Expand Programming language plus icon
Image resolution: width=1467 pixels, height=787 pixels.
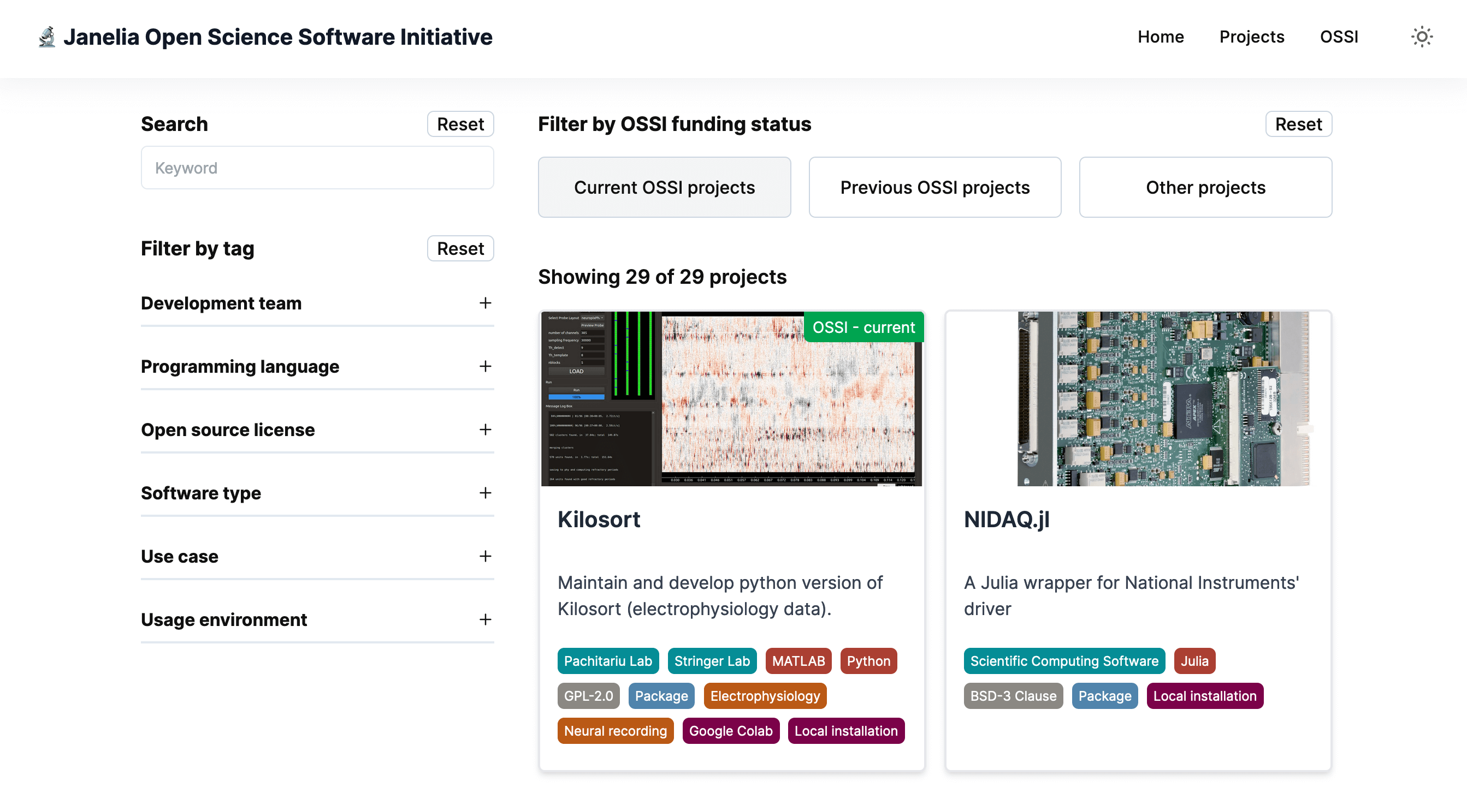(x=484, y=366)
